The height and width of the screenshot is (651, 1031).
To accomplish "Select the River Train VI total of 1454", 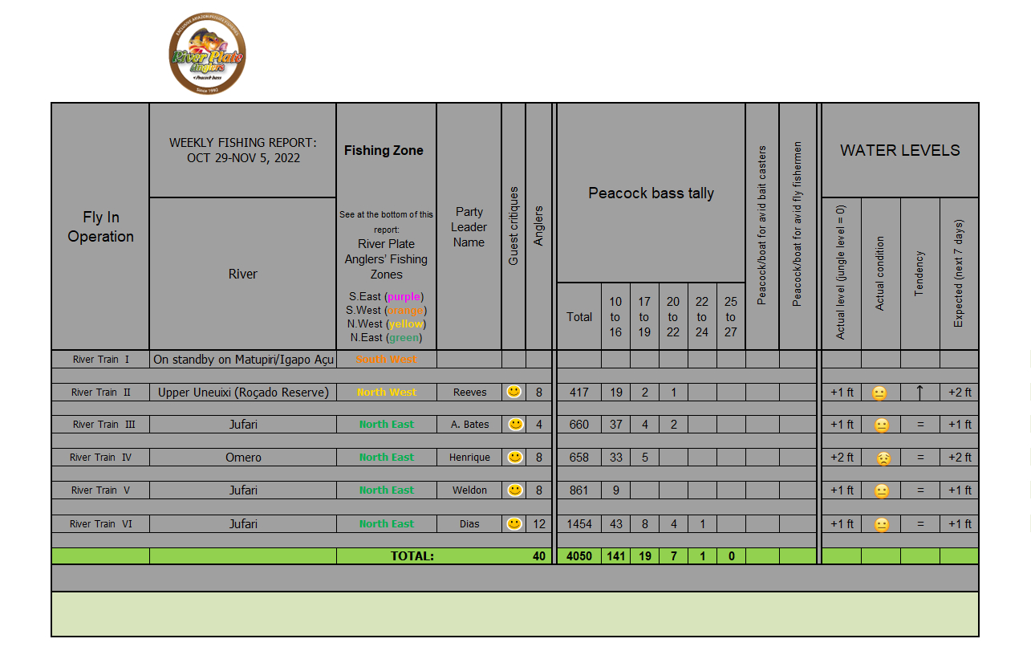I will 578,523.
